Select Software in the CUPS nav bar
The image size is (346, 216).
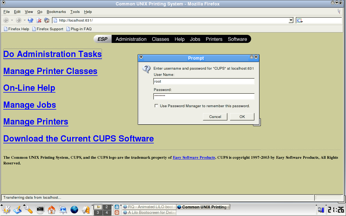(x=237, y=39)
